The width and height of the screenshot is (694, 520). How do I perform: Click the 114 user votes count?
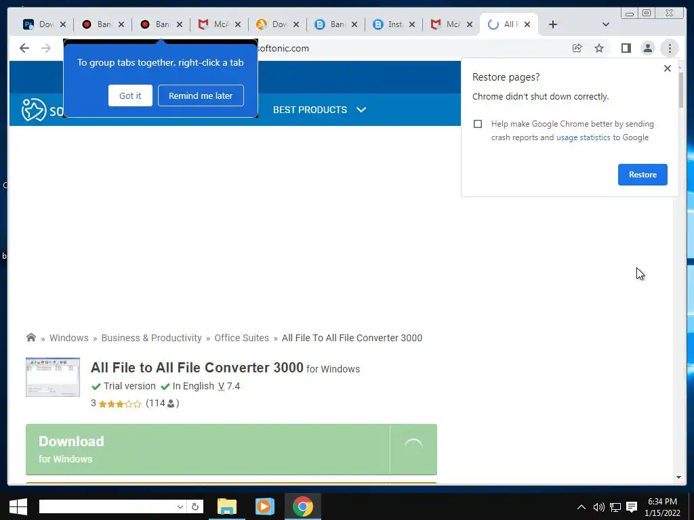(162, 404)
